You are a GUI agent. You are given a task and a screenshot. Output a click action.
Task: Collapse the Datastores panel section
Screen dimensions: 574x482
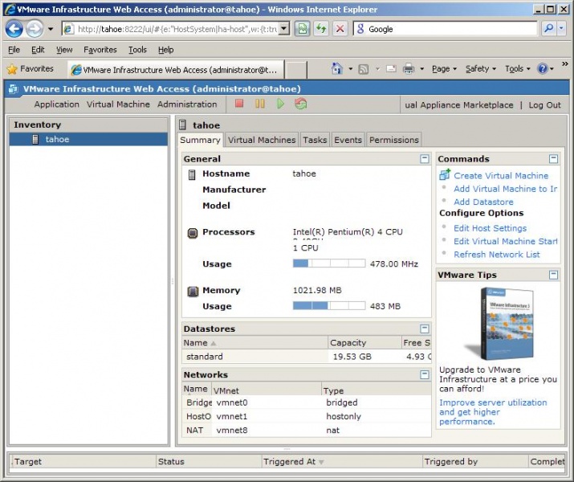(x=425, y=329)
